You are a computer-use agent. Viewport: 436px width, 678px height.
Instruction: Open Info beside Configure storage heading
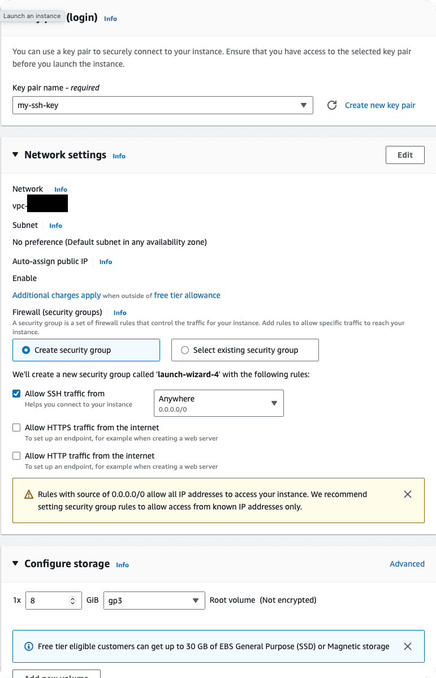coord(122,565)
